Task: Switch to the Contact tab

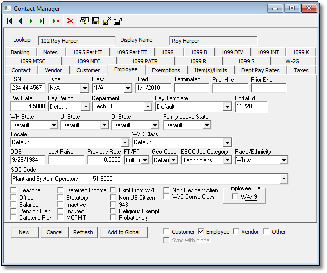Action: 21,70
